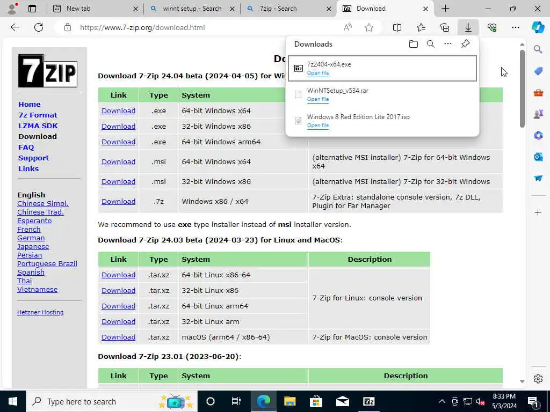This screenshot has width=550, height=412.
Task: Download 32-bit Windows x86 .msi installer
Action: 118,181
